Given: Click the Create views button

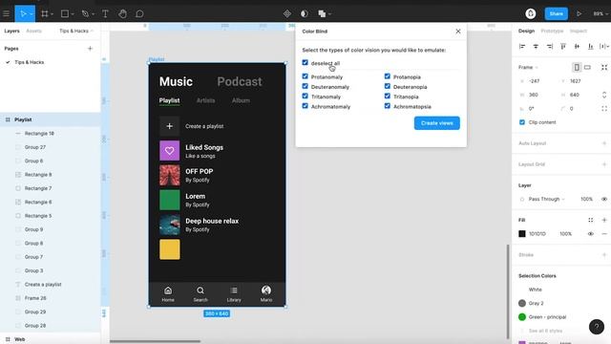Looking at the screenshot, I should point(437,123).
